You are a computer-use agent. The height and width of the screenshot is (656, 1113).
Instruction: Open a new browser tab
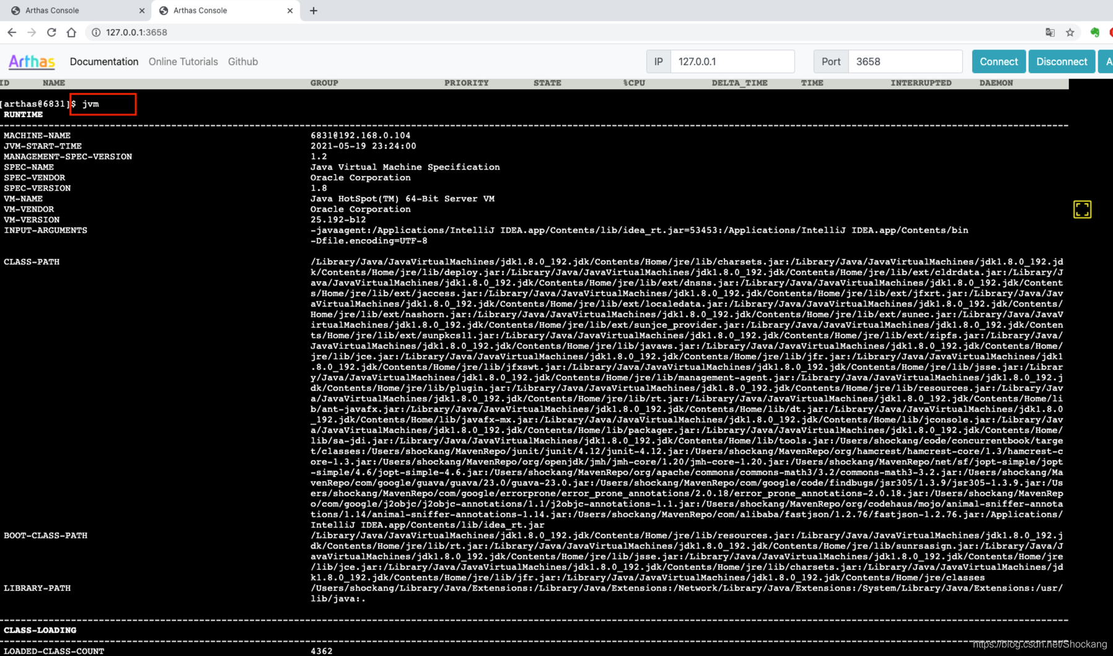click(x=314, y=11)
